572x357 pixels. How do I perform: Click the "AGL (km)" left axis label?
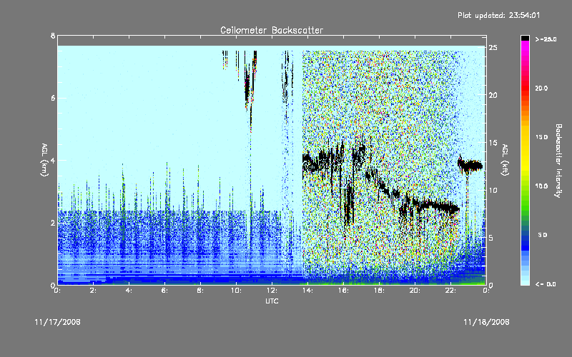tap(44, 160)
